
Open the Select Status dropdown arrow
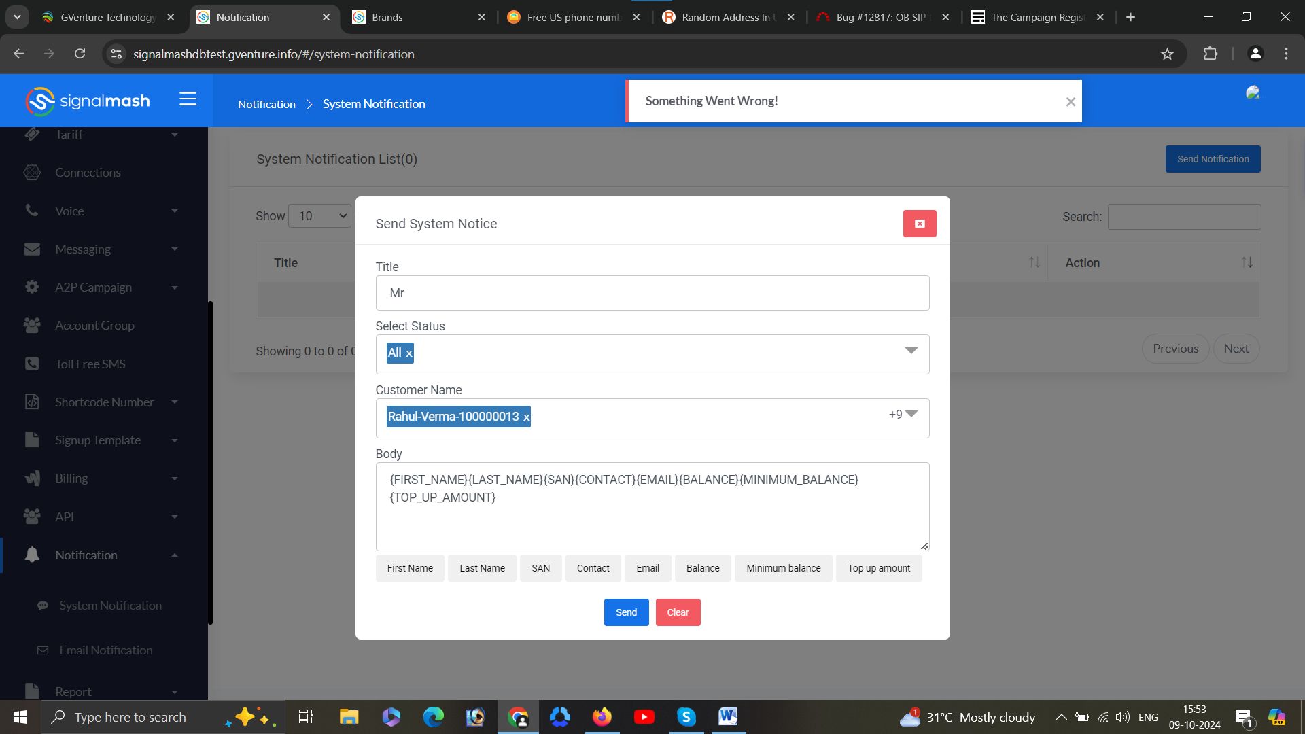(x=911, y=351)
